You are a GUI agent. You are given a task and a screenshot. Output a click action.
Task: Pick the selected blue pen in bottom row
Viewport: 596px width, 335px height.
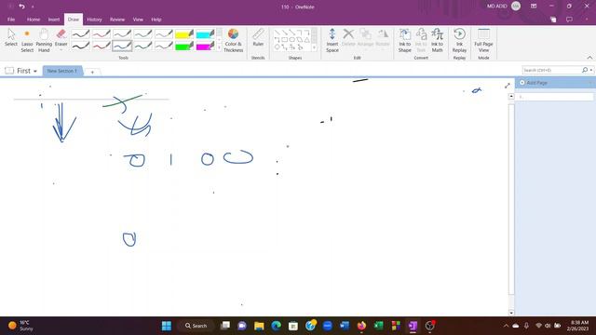tap(122, 46)
